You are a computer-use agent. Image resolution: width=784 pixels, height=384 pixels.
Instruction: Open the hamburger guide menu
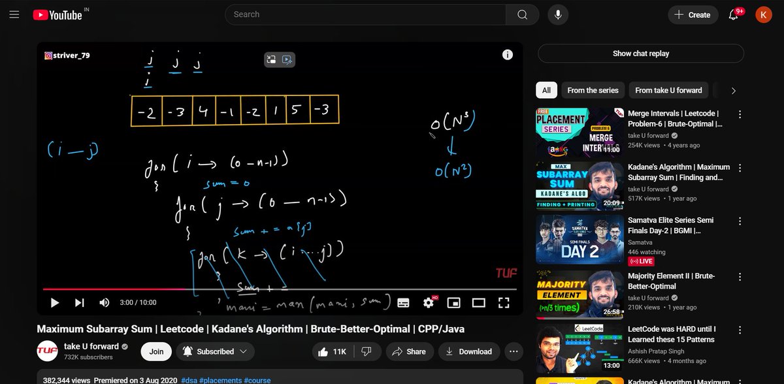(x=14, y=14)
